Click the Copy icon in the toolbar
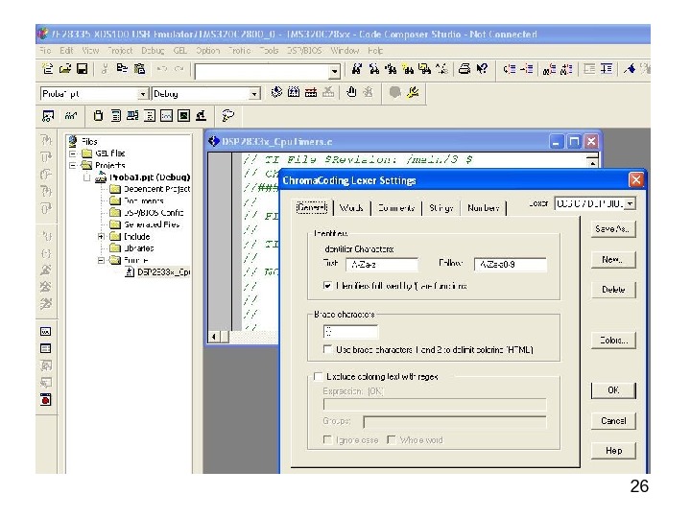The width and height of the screenshot is (691, 518). [122, 69]
